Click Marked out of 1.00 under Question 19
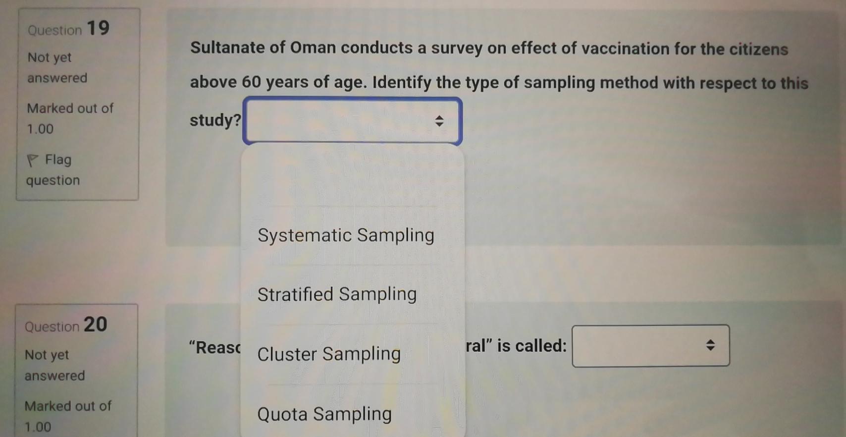The image size is (846, 437). (x=69, y=119)
